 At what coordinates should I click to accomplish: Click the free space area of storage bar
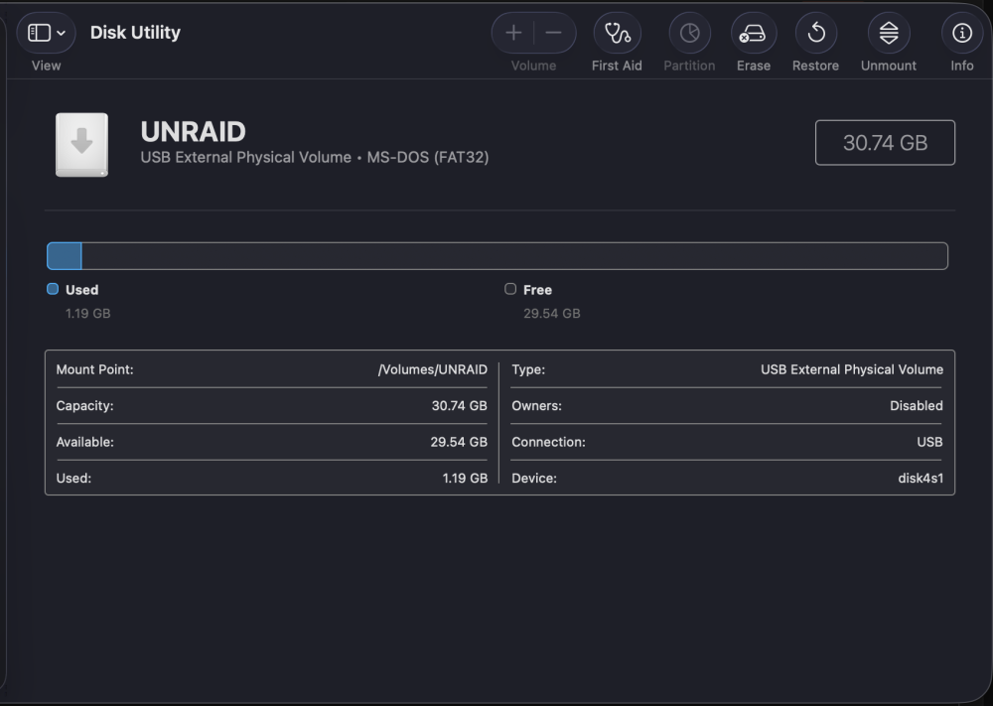coord(514,256)
